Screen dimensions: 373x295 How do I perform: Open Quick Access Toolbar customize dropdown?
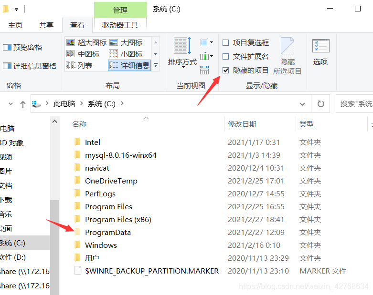[16, 10]
